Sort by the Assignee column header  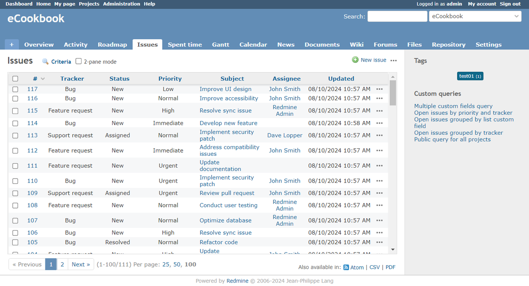[287, 79]
